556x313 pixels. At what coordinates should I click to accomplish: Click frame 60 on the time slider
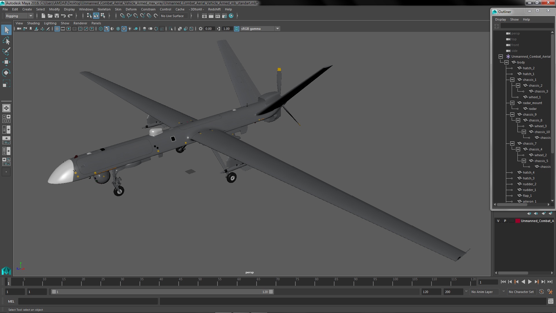coord(239,282)
